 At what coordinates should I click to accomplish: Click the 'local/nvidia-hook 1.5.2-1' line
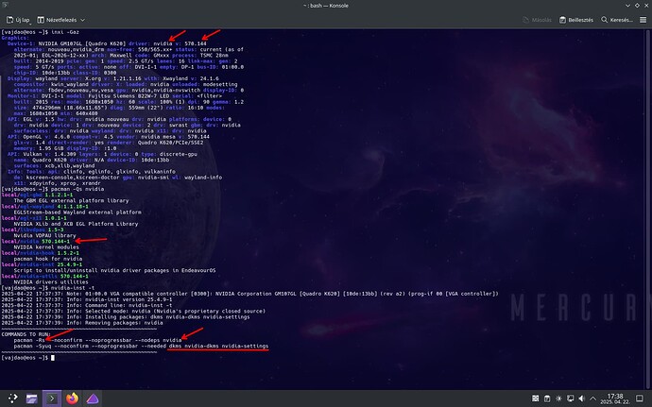click(x=40, y=253)
